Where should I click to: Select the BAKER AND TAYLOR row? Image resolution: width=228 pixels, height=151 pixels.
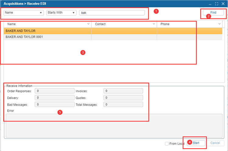[x=113, y=31]
